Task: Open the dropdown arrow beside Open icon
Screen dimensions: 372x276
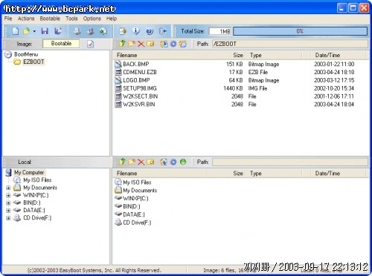Action: tap(34, 31)
